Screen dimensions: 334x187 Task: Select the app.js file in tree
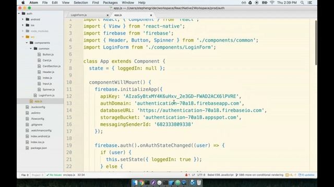(38, 101)
